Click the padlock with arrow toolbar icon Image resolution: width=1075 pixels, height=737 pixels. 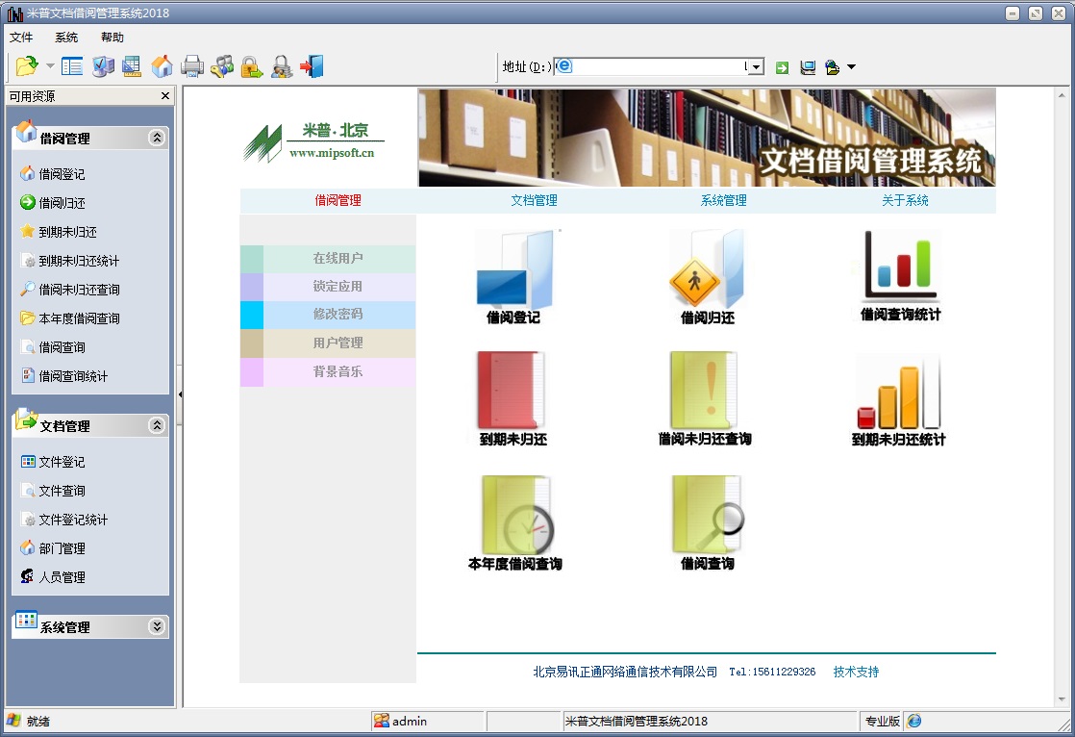tap(252, 66)
